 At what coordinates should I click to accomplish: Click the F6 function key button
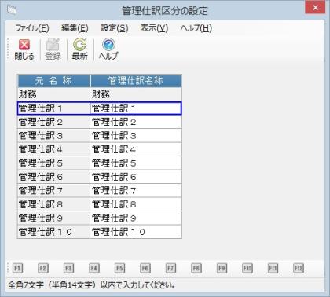[x=145, y=268]
